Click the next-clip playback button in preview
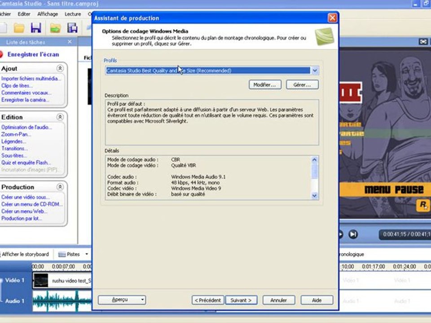Viewport: 431px width, 323px height. tap(353, 234)
